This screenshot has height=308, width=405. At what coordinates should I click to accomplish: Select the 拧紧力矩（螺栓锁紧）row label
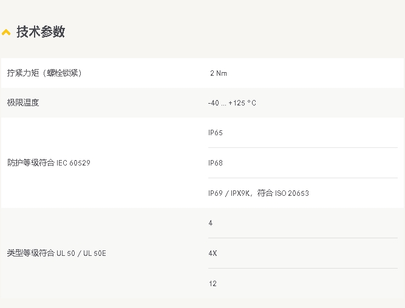tap(44, 73)
